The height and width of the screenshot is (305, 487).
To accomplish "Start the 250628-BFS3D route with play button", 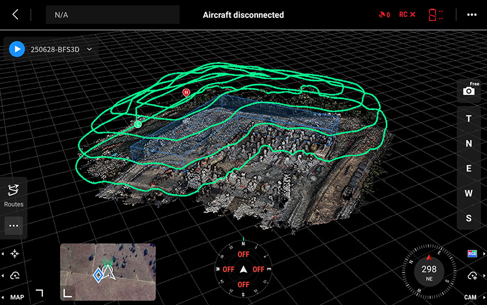I will click(17, 49).
